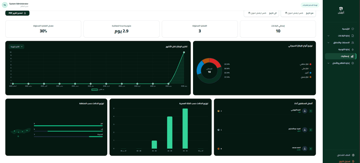Viewport: 360px width, 163px height.
Task: Click the تسجيل الخروج link
Action: pyautogui.click(x=344, y=161)
